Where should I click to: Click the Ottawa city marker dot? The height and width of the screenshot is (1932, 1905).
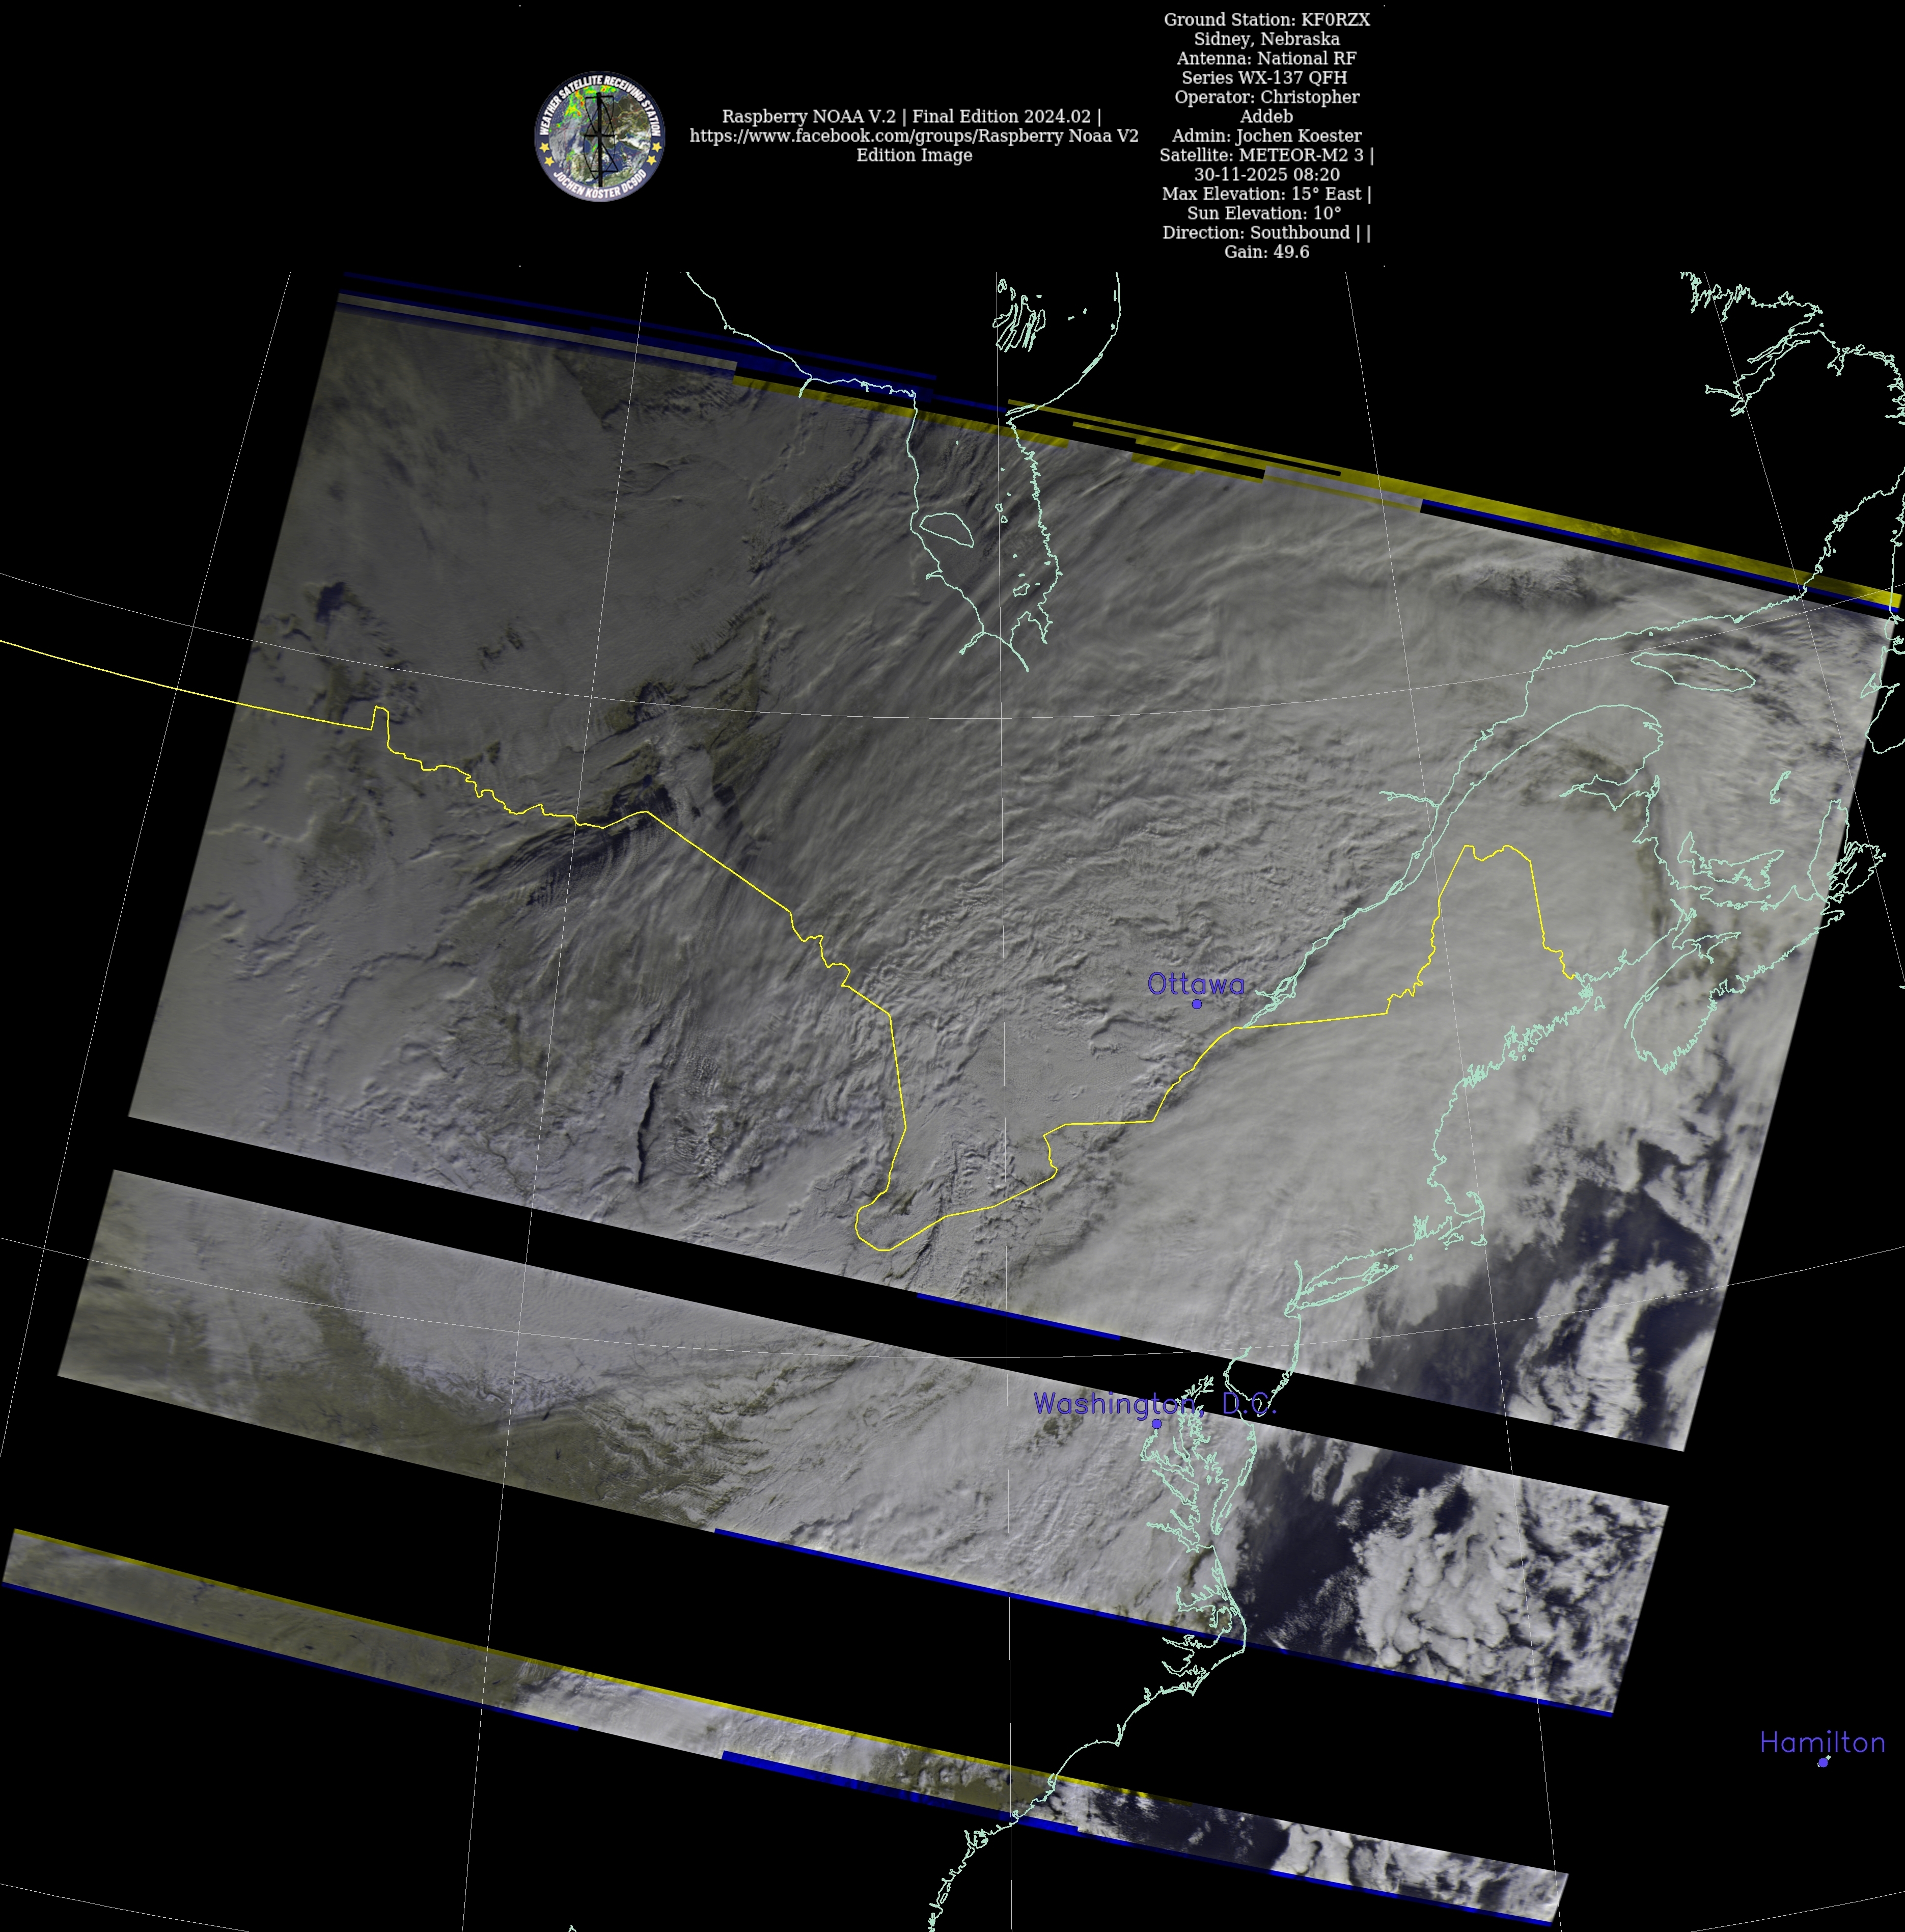pyautogui.click(x=1196, y=1003)
